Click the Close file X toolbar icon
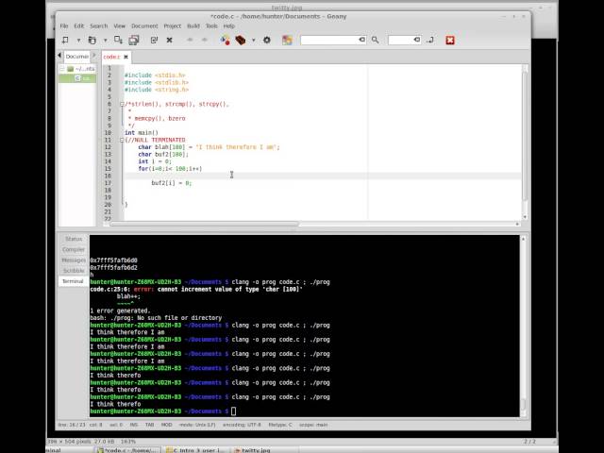The image size is (604, 453). (x=169, y=40)
